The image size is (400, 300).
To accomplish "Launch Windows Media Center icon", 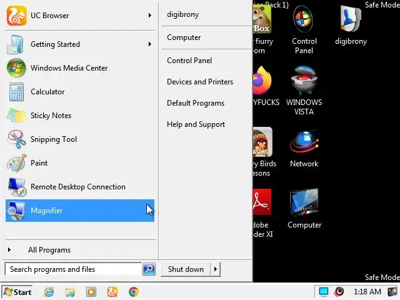I will [x=16, y=68].
